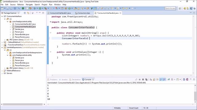Click the Collapse All icon in Package Explorer
197x110 pixels.
tap(25, 13)
